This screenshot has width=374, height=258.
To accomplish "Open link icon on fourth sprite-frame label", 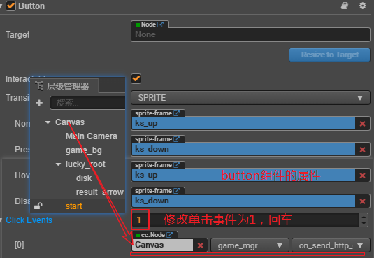I will (x=176, y=191).
